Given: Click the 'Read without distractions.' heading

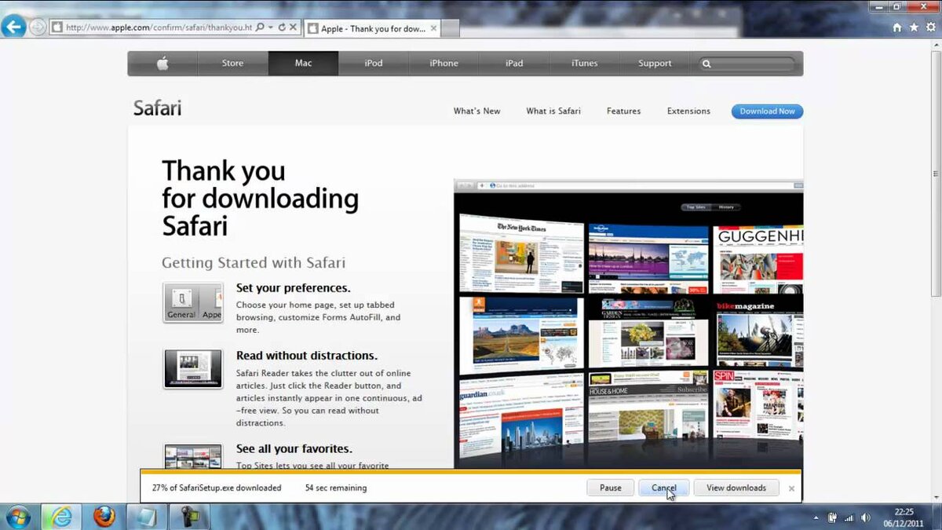Looking at the screenshot, I should pyautogui.click(x=307, y=356).
